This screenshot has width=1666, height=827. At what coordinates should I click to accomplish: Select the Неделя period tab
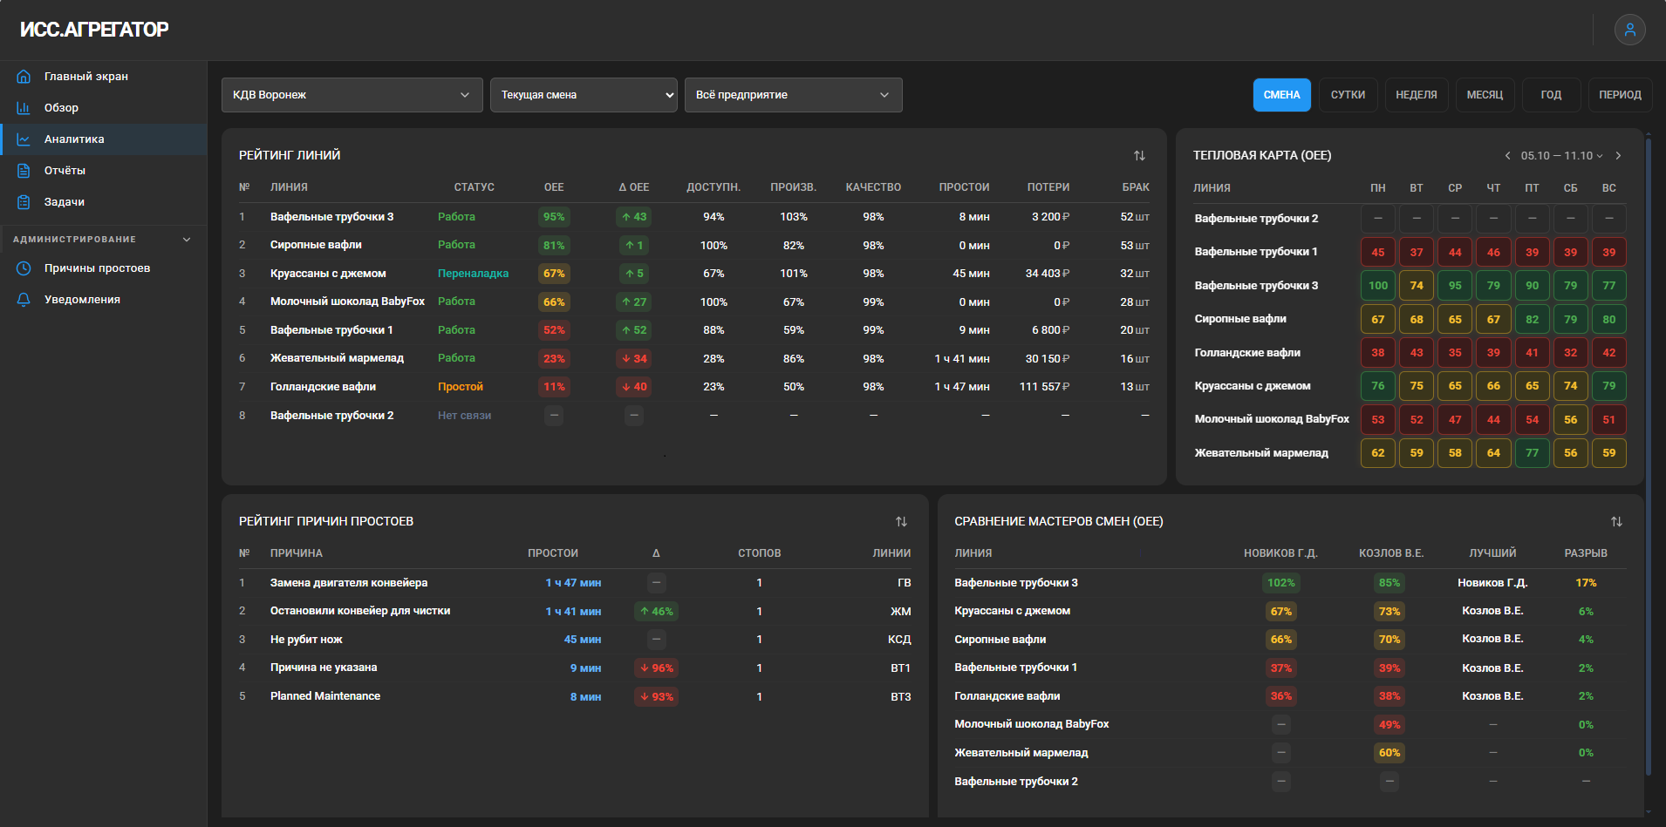(1417, 95)
